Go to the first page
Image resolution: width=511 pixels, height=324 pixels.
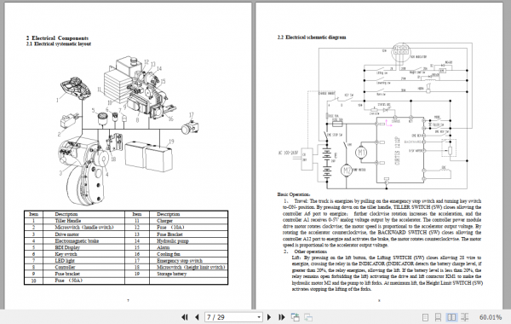[x=185, y=317]
